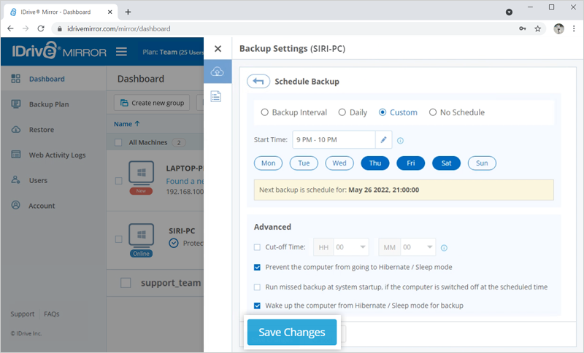Click the Save Changes button
Screen dimensions: 584x353
coord(292,332)
